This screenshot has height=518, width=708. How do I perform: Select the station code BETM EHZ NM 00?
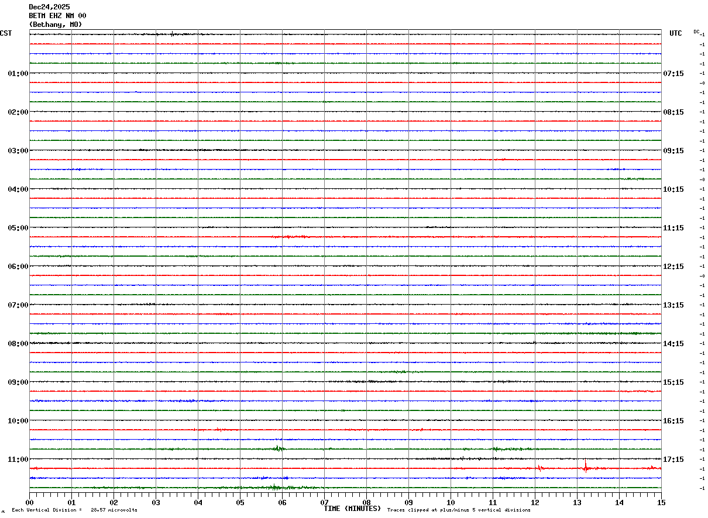click(57, 16)
